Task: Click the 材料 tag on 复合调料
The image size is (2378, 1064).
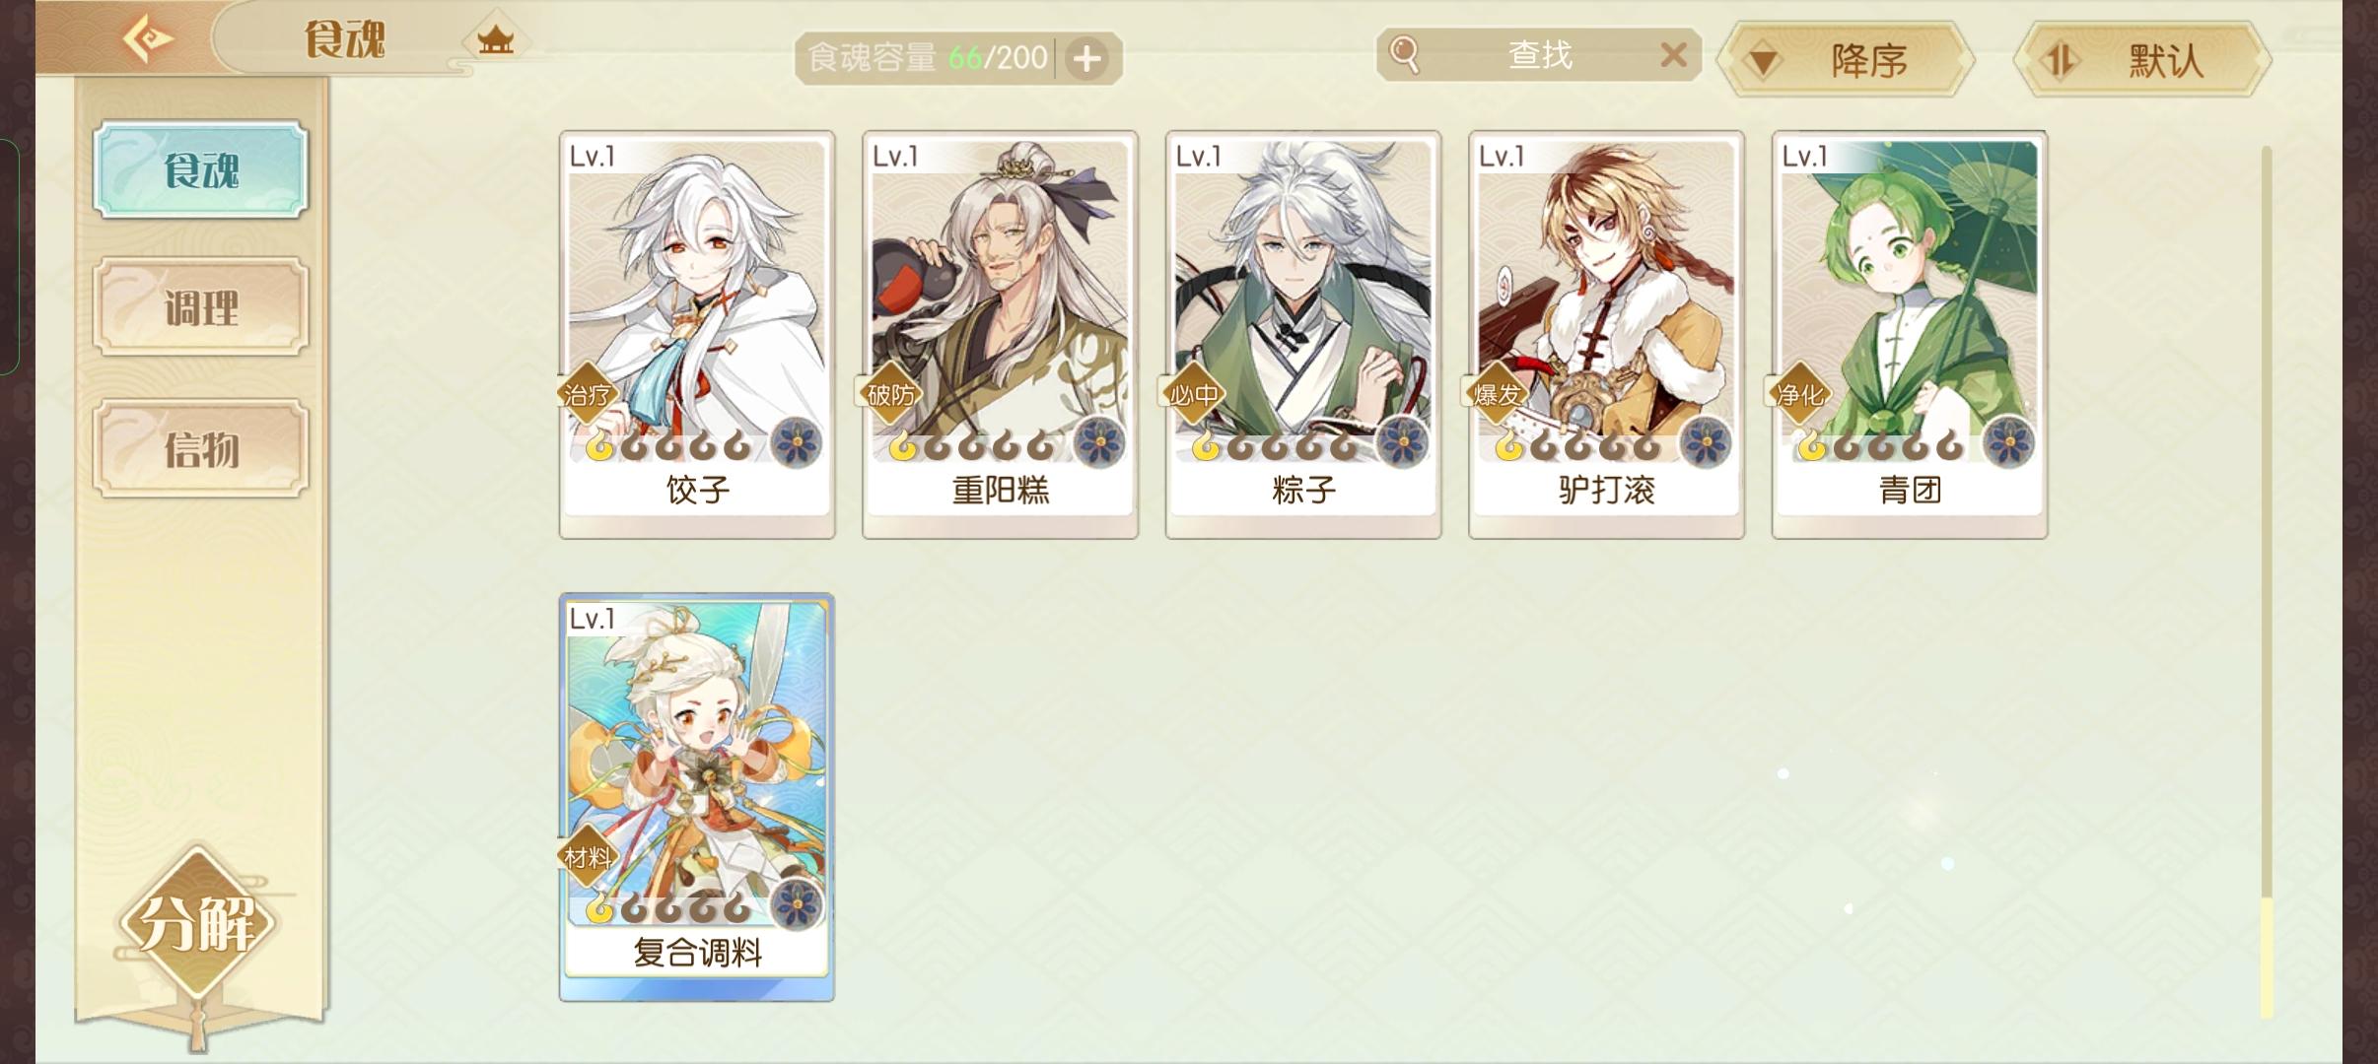Action: 588,858
